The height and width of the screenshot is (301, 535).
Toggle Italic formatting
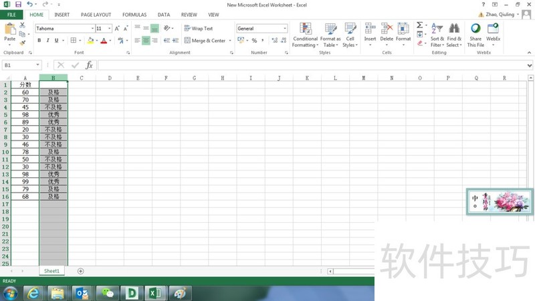(x=47, y=40)
